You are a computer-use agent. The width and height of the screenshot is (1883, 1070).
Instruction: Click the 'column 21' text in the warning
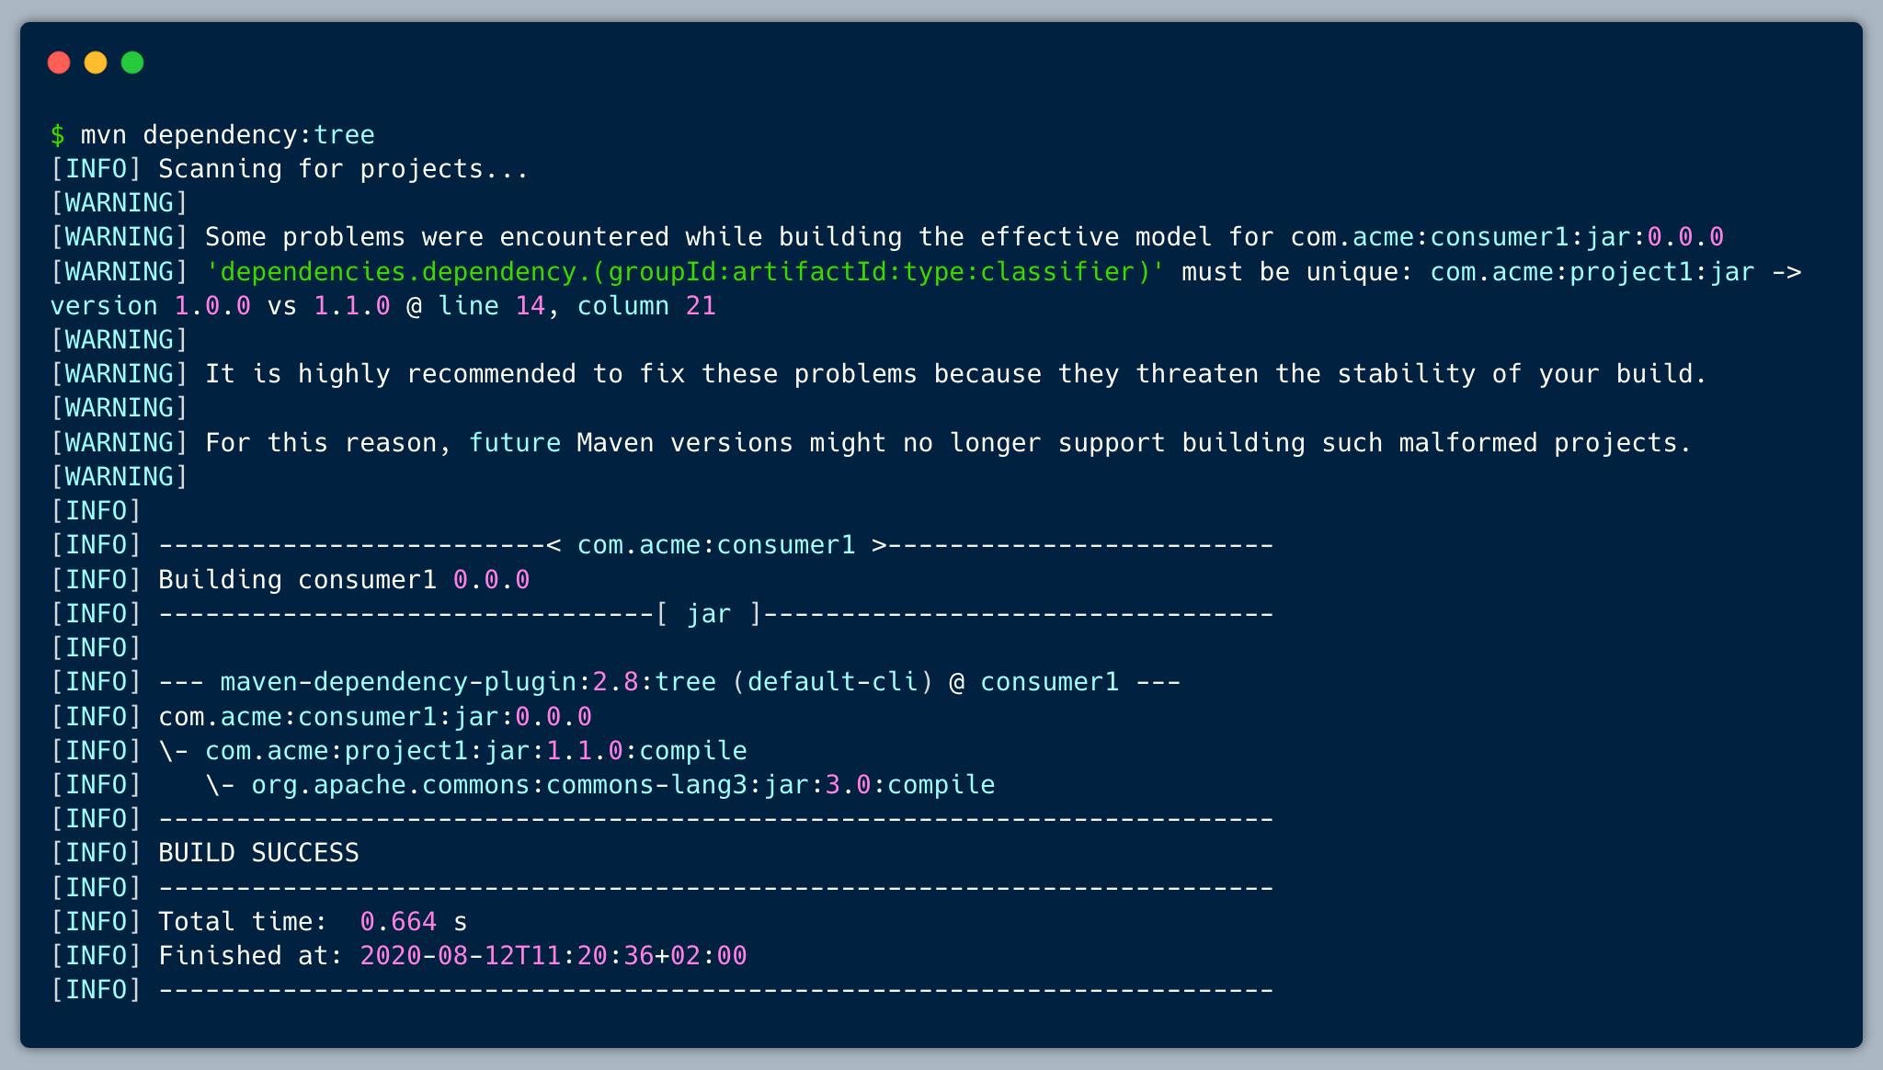[645, 306]
